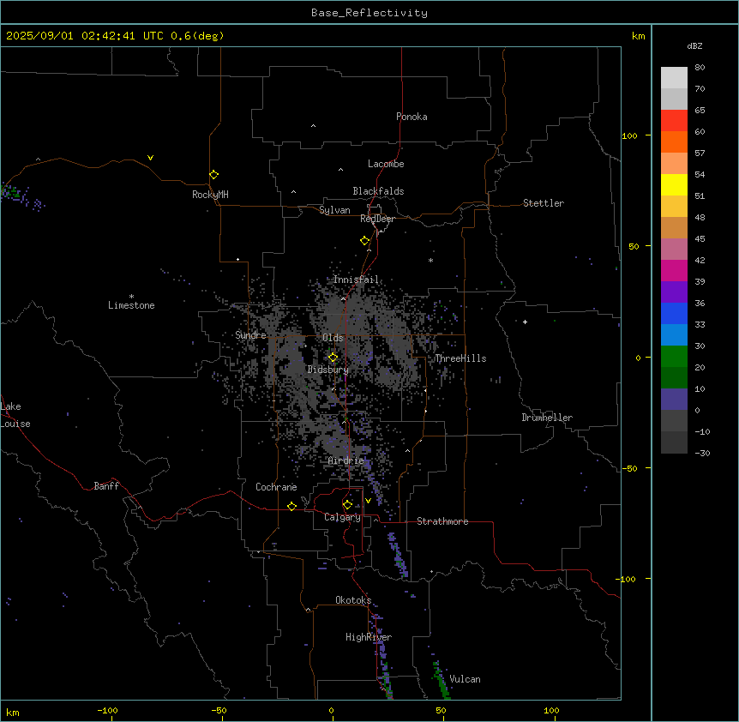Click the yellow V marker northwest of RockyMH
This screenshot has height=722, width=739.
tap(150, 158)
